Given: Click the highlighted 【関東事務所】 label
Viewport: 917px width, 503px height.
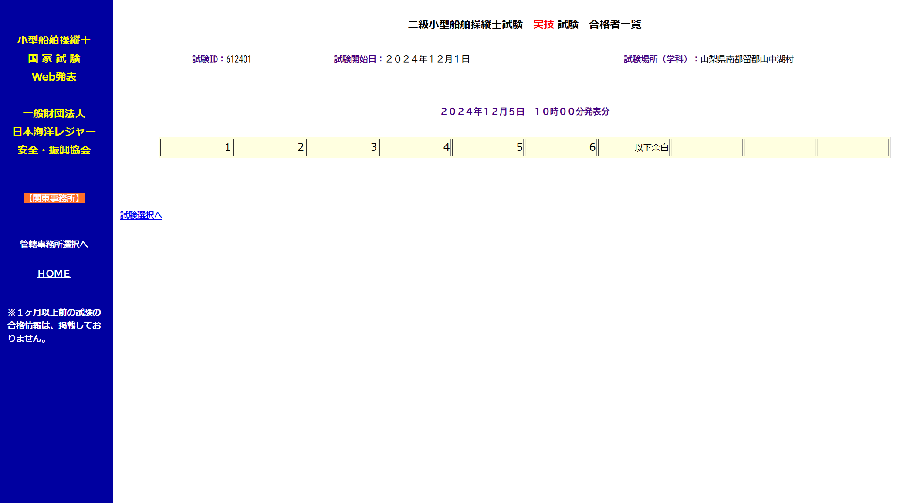Looking at the screenshot, I should [54, 198].
